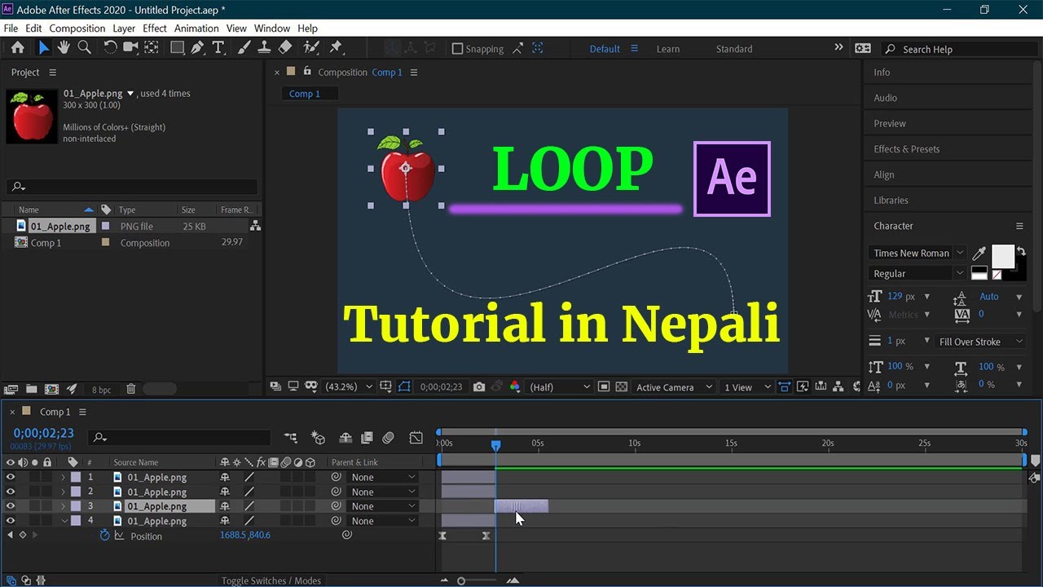This screenshot has height=587, width=1043.
Task: Delete selected project item with trash icon
Action: 131,390
